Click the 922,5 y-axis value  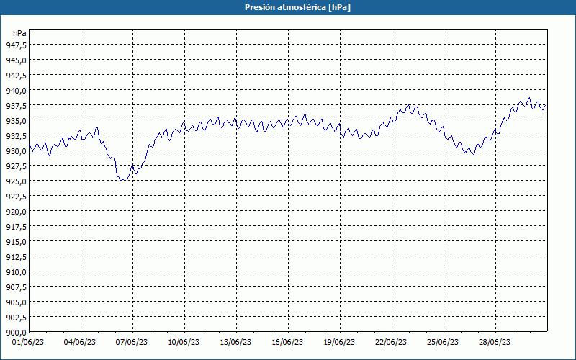click(x=16, y=196)
